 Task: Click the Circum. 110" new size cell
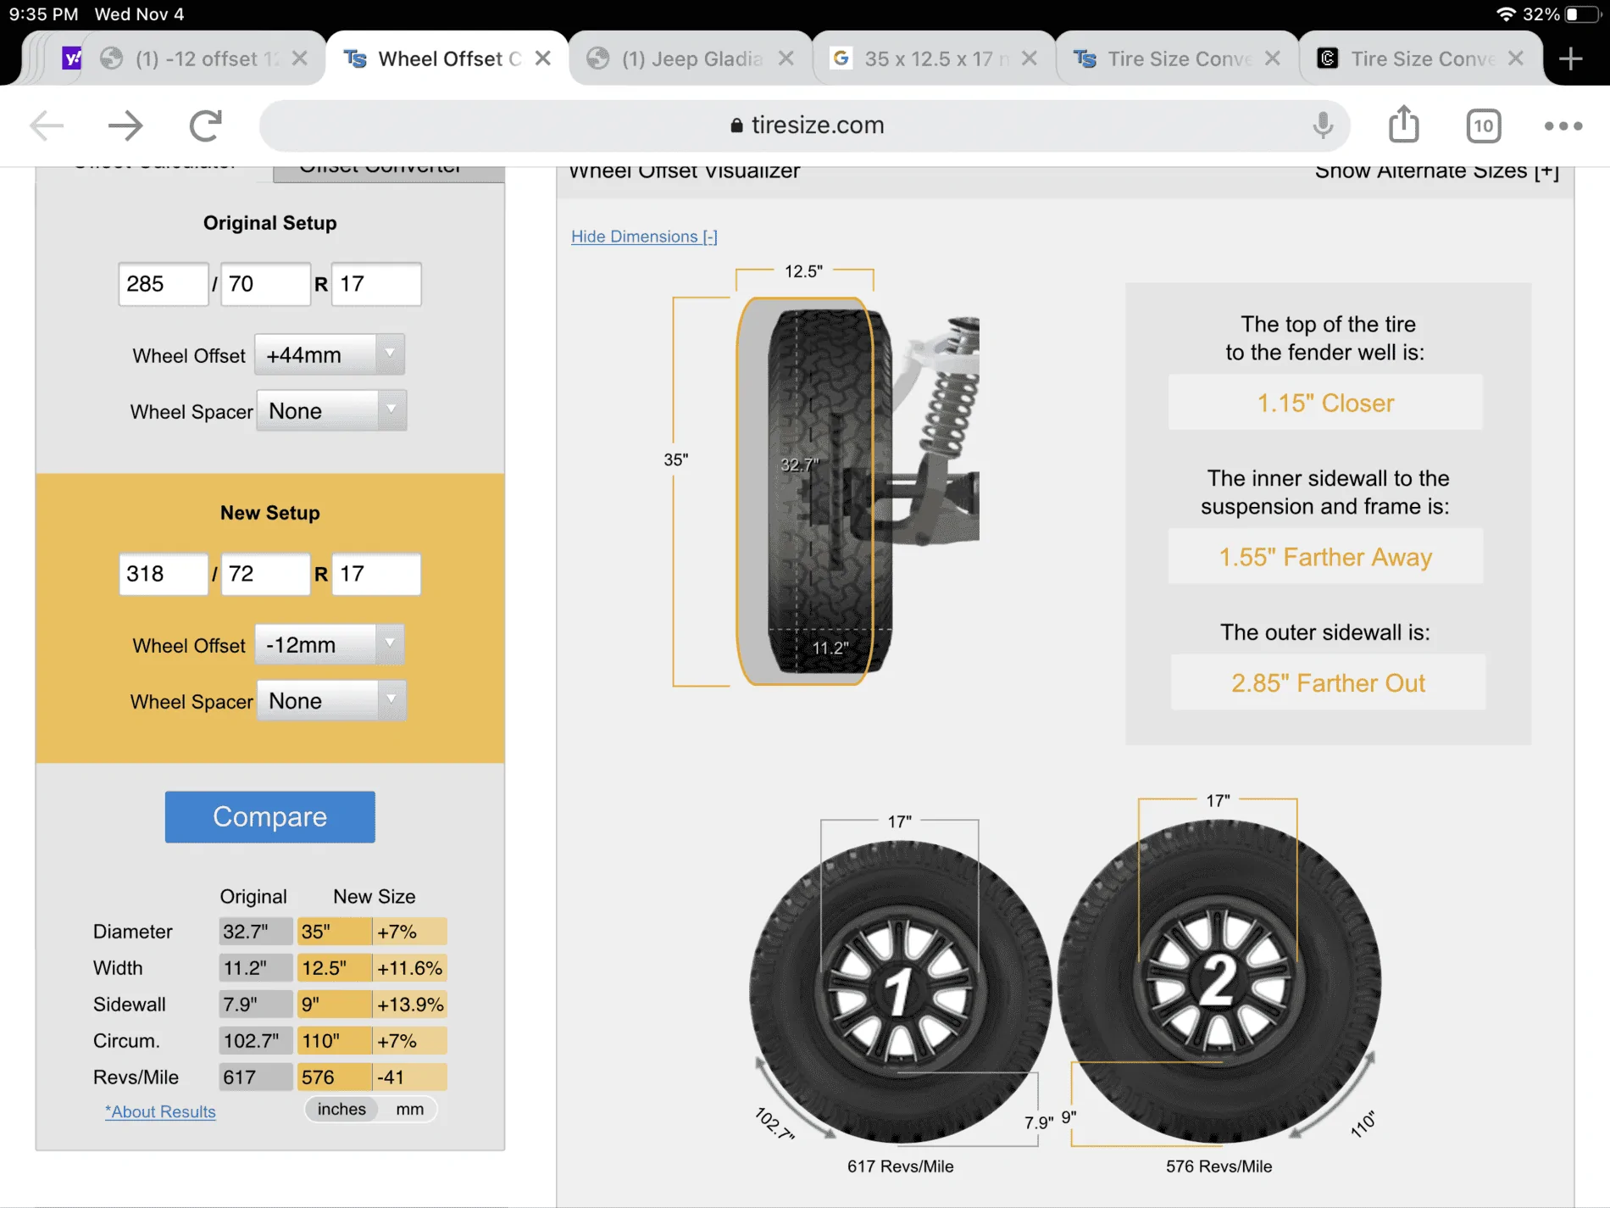334,1041
